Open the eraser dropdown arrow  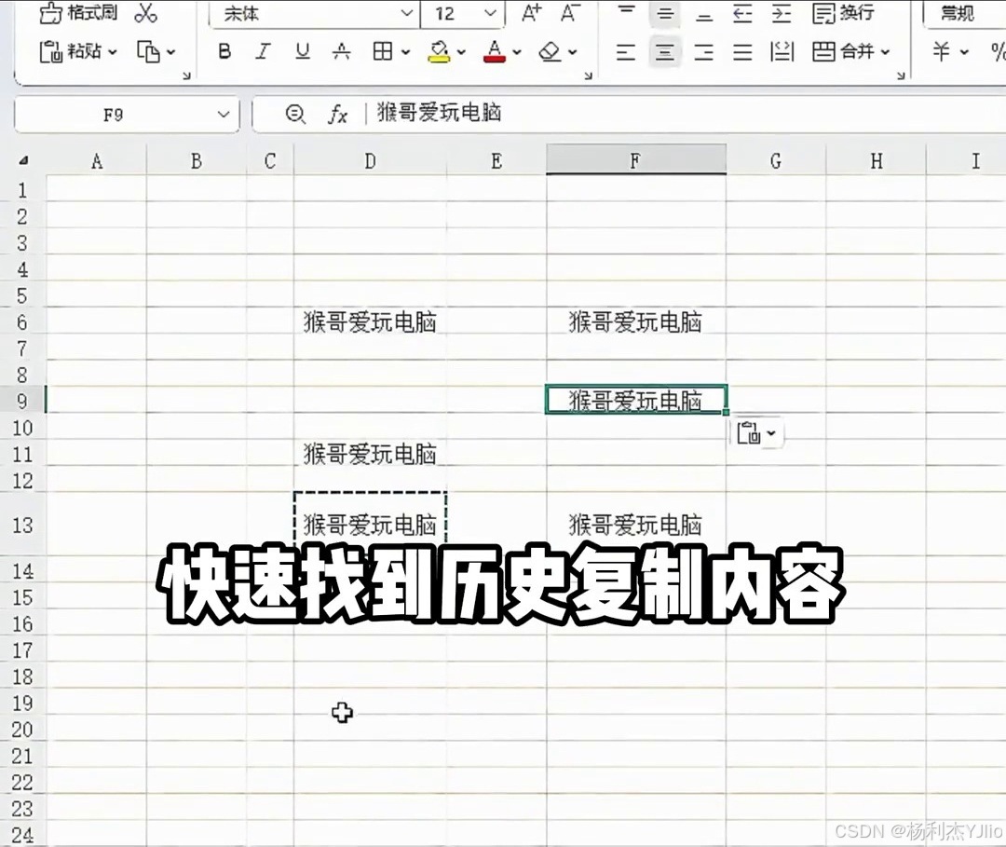572,52
